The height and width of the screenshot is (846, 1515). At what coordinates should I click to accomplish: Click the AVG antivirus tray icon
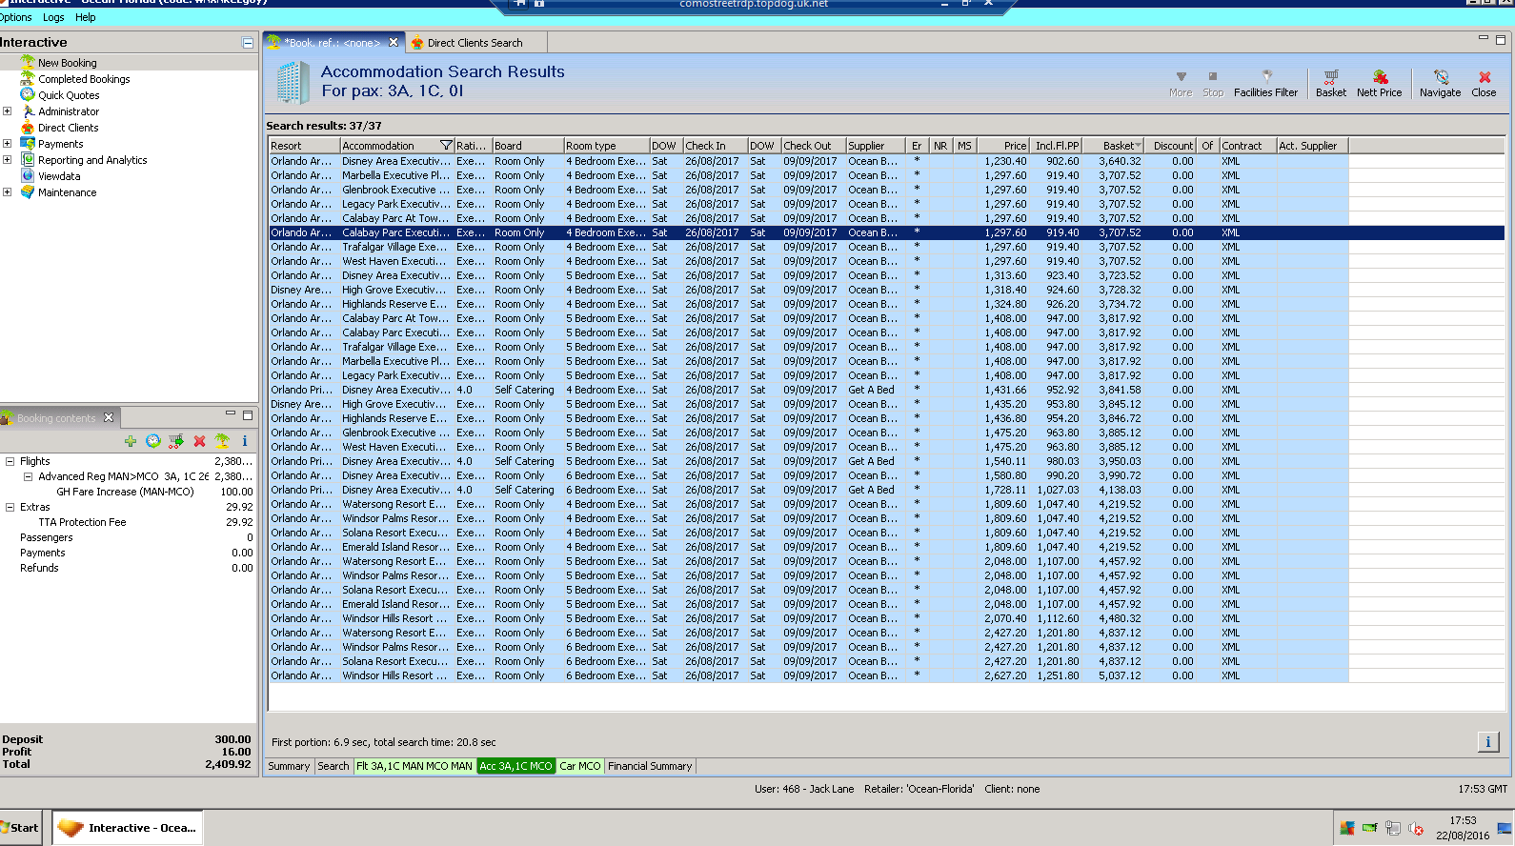[1347, 828]
